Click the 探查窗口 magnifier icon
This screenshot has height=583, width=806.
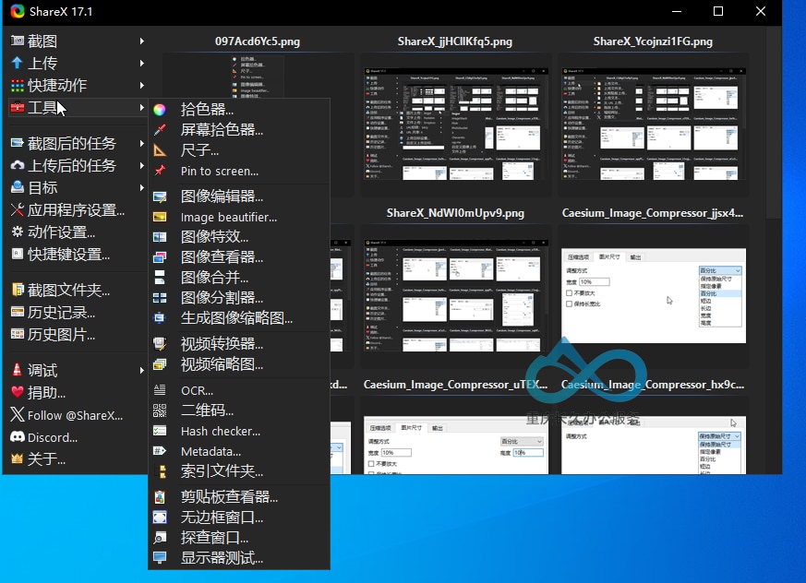(160, 537)
